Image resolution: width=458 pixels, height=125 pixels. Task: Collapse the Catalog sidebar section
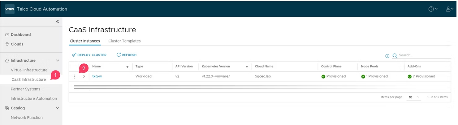tap(57, 108)
